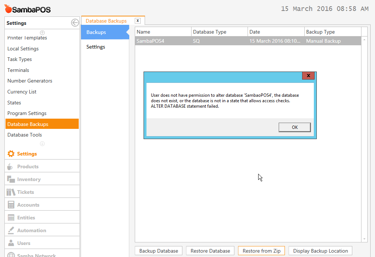Sort by Name column header
Screen dimensions: 375x257
click(x=163, y=32)
